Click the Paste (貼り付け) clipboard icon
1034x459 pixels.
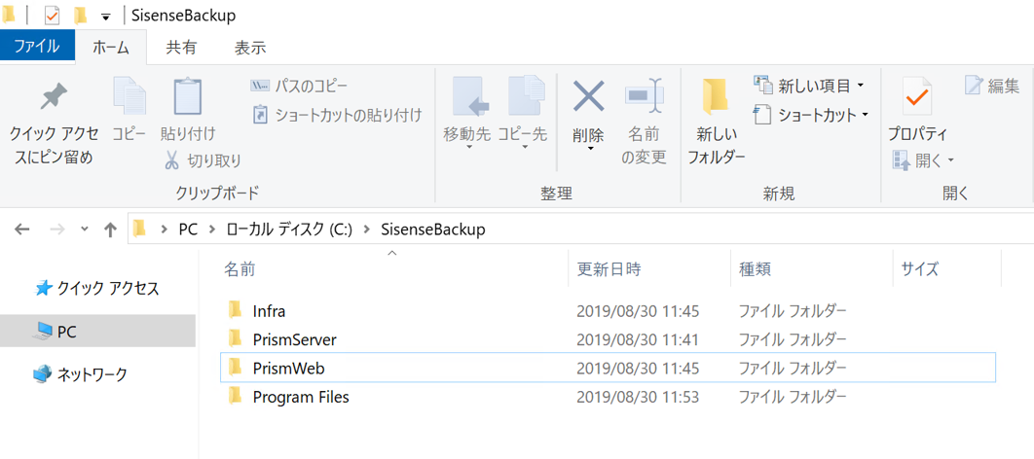coord(187,97)
